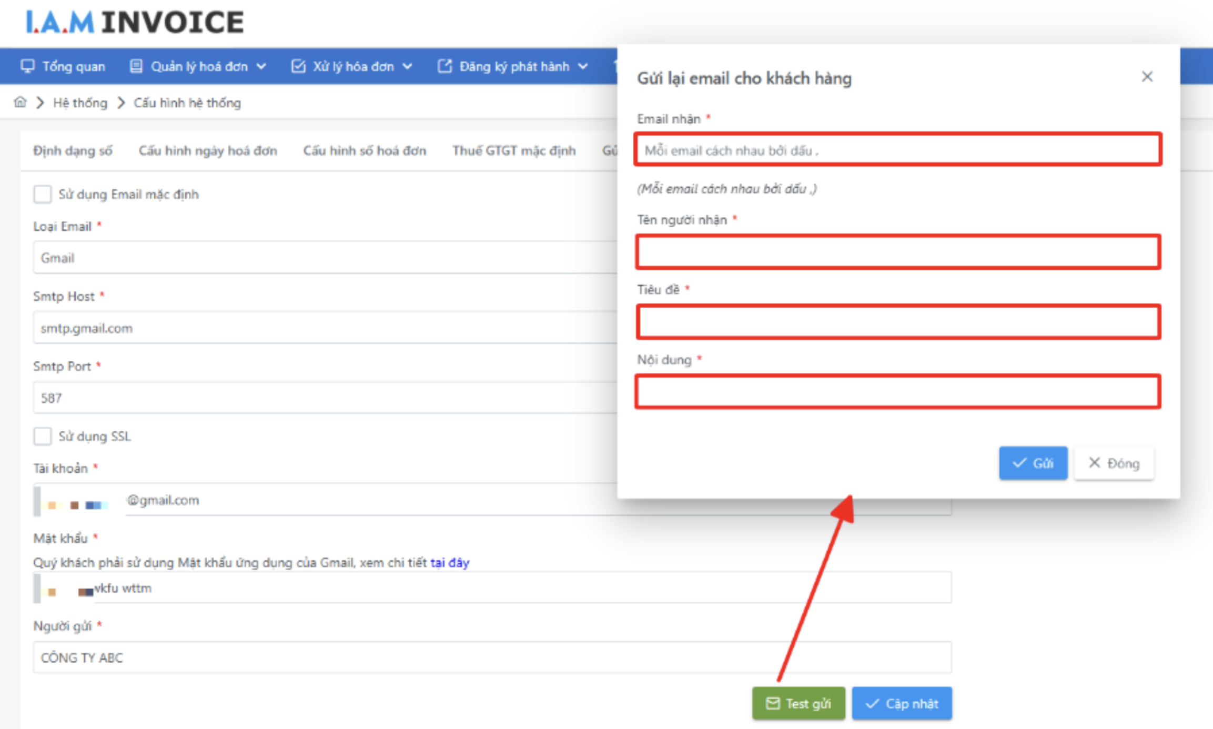The height and width of the screenshot is (729, 1213).
Task: Click the checkmark icon on the Gửi button
Action: click(x=1018, y=463)
